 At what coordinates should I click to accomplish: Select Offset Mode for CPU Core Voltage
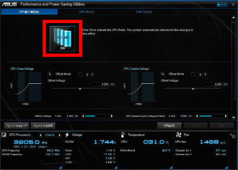pos(50,74)
